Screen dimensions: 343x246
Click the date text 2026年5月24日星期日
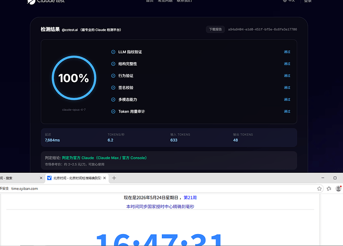click(x=157, y=198)
